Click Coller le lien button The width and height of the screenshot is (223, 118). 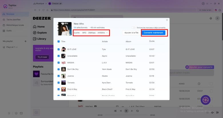point(205,10)
